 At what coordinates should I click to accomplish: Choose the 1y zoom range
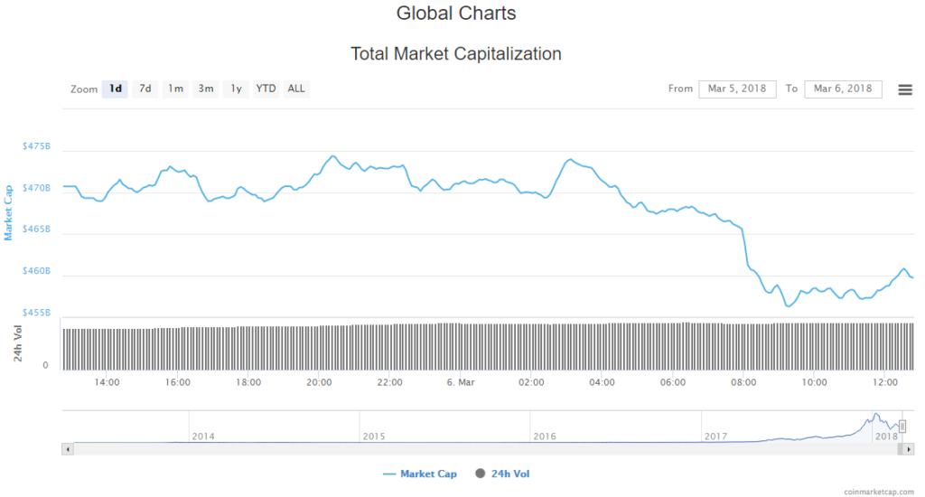[x=236, y=89]
